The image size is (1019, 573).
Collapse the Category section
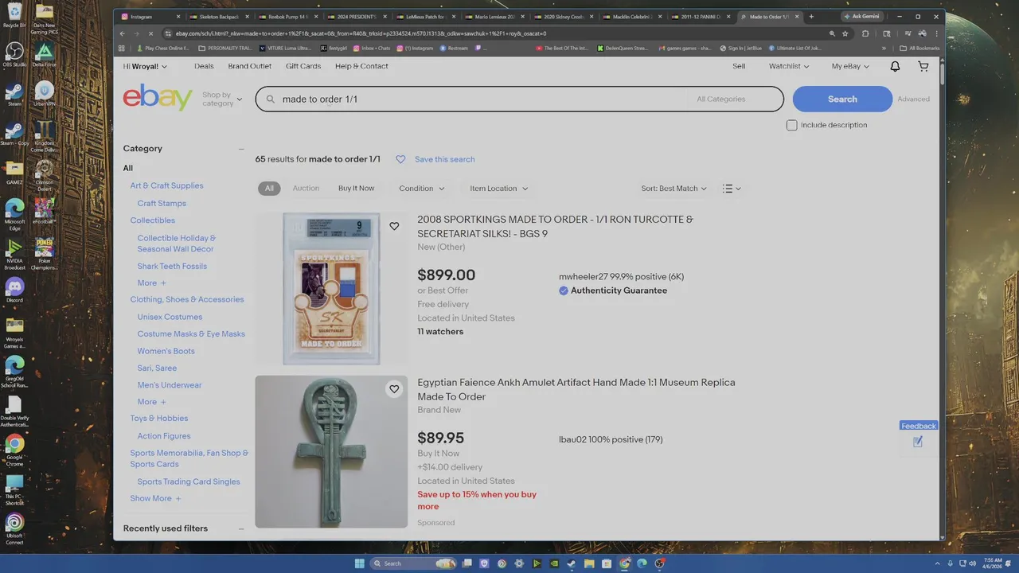tap(241, 149)
